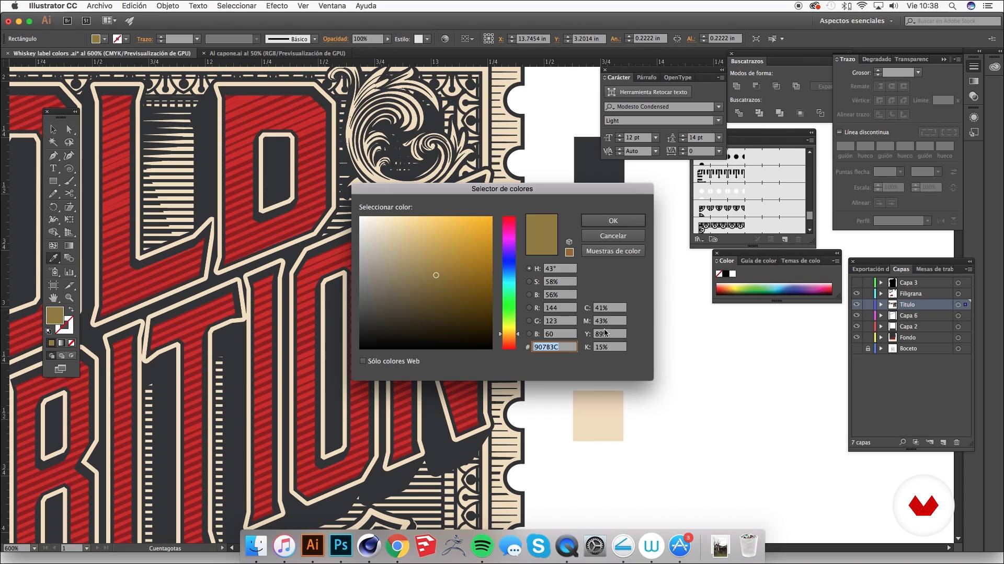Click OK in the color selector
1004x564 pixels.
pyautogui.click(x=613, y=220)
